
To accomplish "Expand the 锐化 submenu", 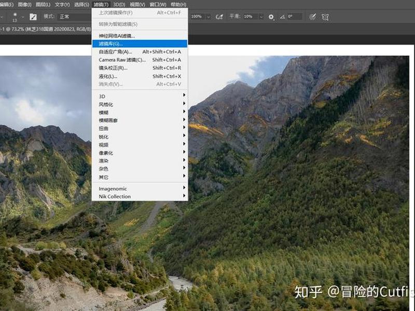I will 140,137.
